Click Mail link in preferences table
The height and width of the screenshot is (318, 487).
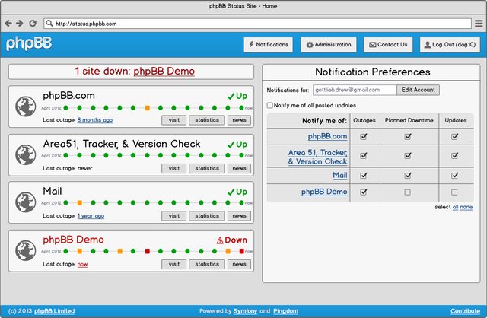[x=340, y=176]
